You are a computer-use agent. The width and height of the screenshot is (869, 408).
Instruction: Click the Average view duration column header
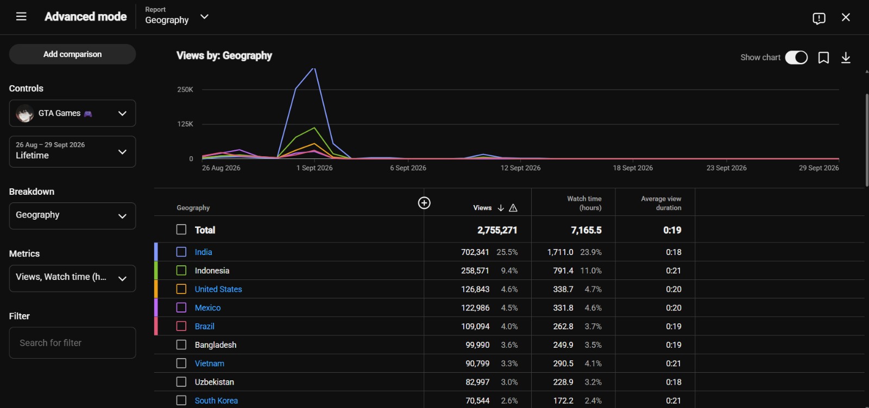click(x=661, y=203)
